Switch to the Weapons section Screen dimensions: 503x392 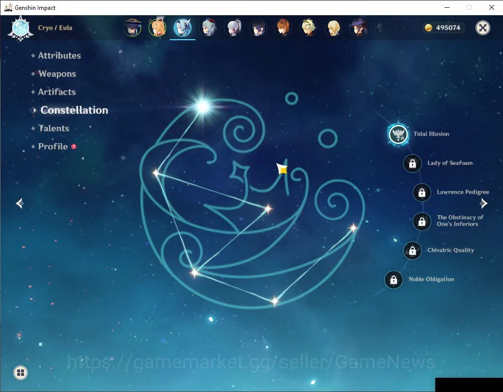click(x=57, y=74)
